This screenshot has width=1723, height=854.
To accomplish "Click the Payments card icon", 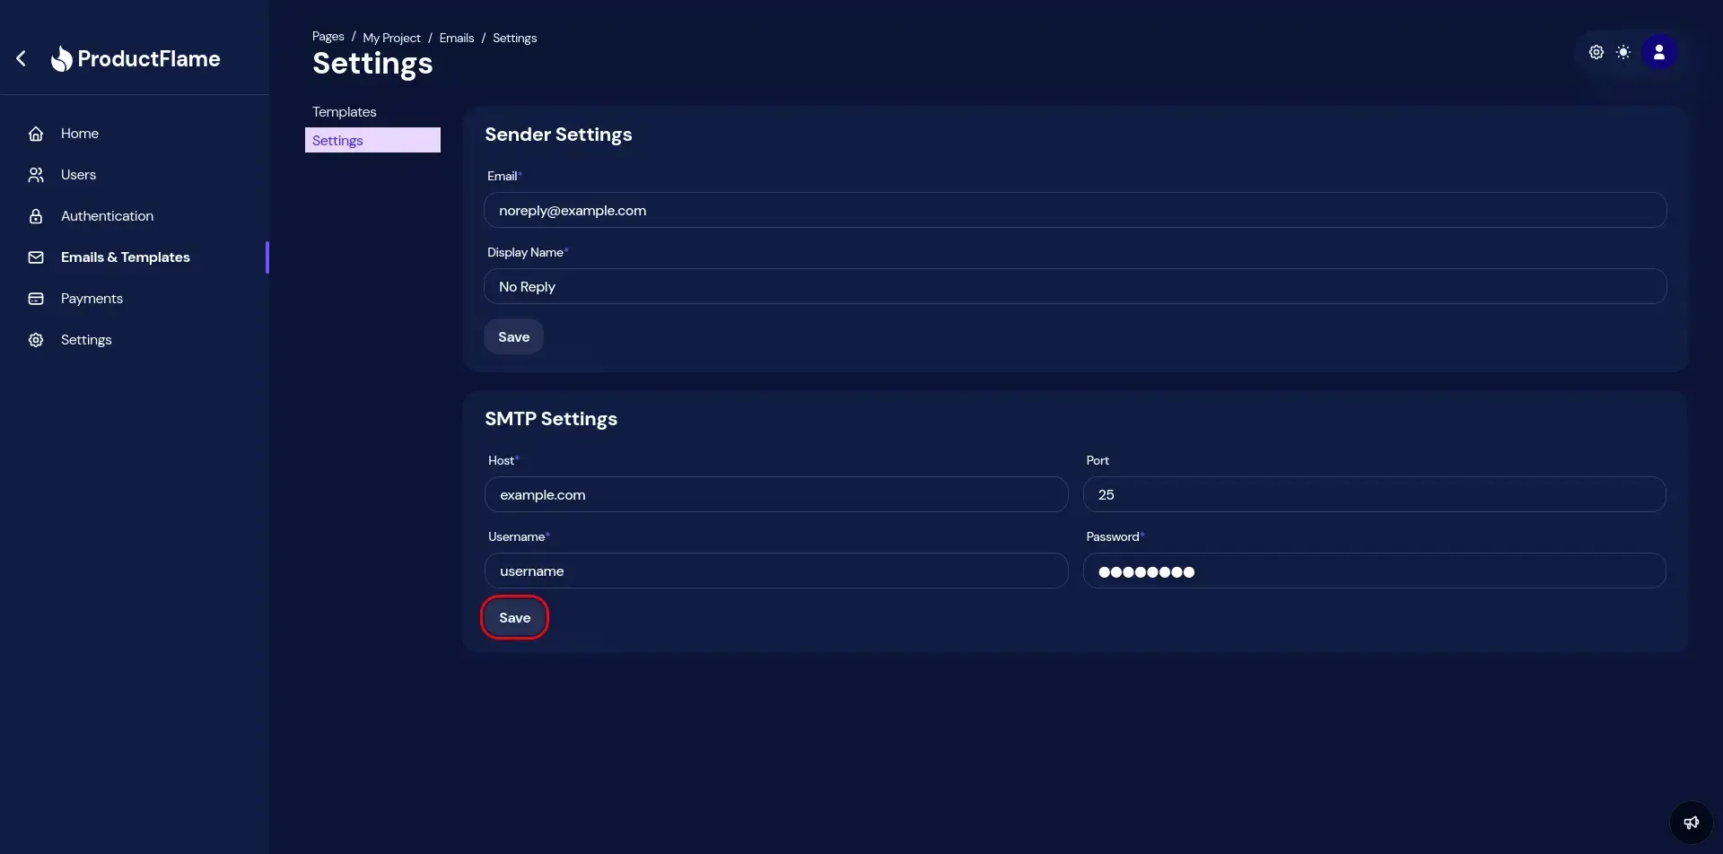I will pyautogui.click(x=36, y=299).
